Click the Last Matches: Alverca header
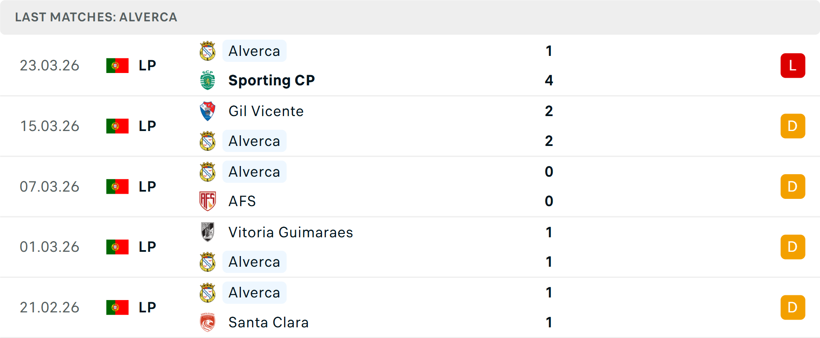820x338 pixels. point(96,17)
